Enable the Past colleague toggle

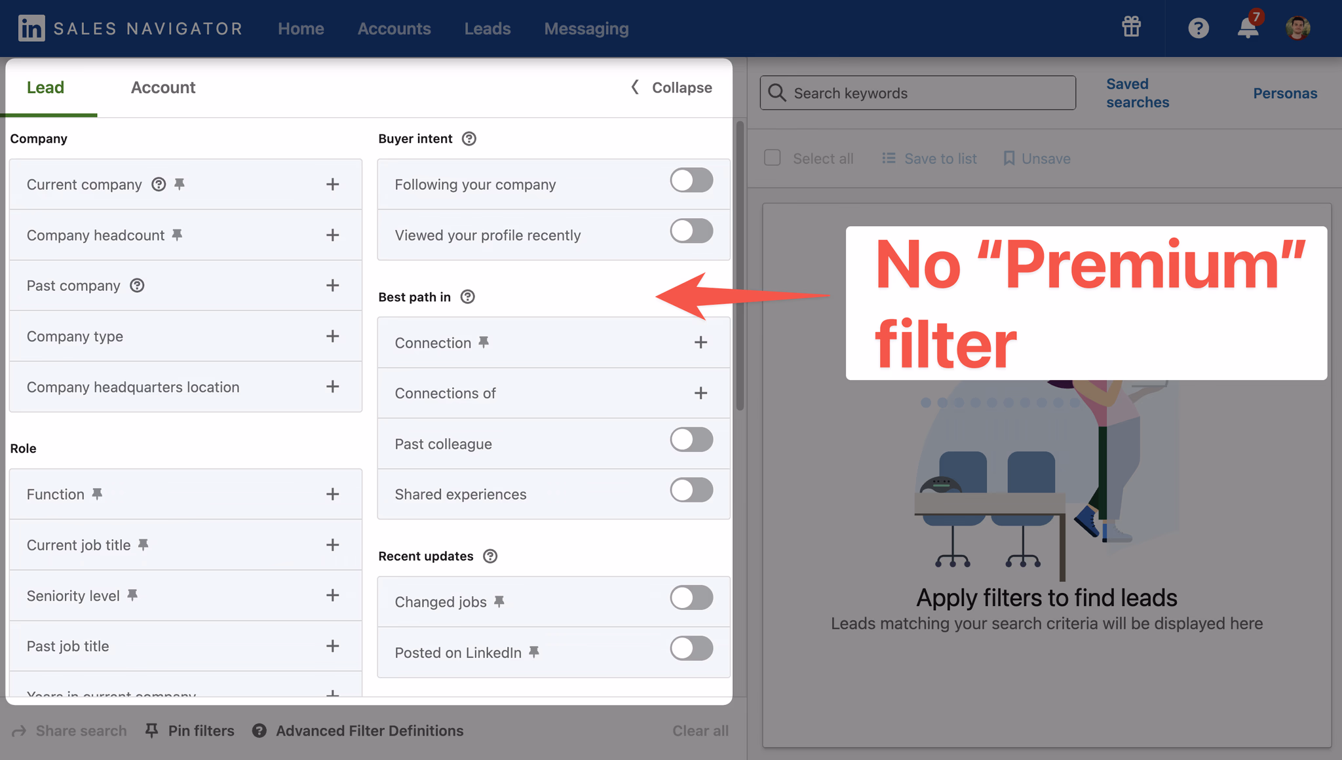(x=691, y=440)
